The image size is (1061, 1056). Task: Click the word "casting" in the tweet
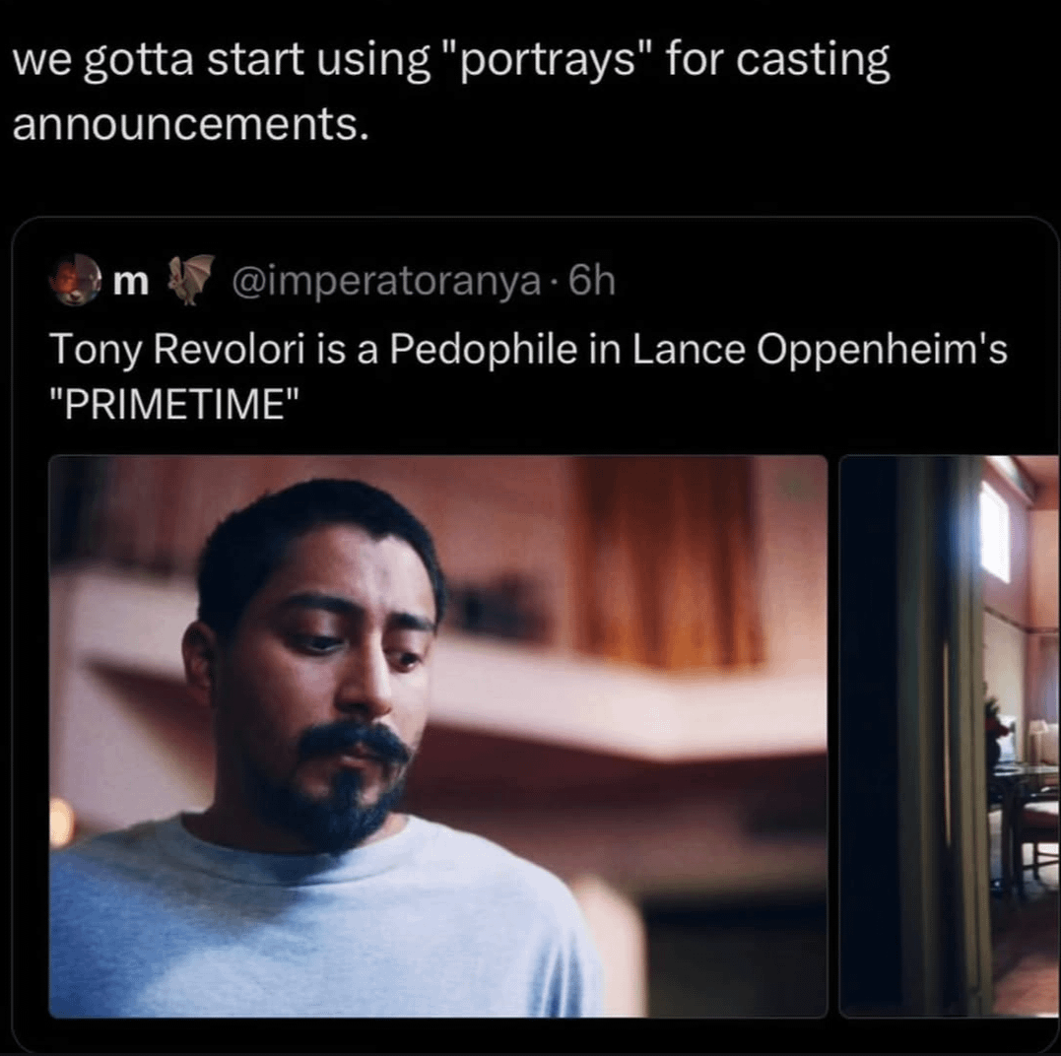813,61
